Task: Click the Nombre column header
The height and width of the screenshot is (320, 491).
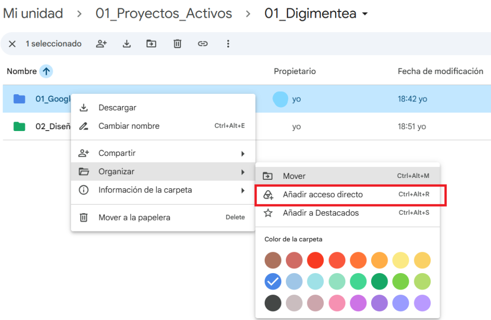Action: [x=22, y=72]
